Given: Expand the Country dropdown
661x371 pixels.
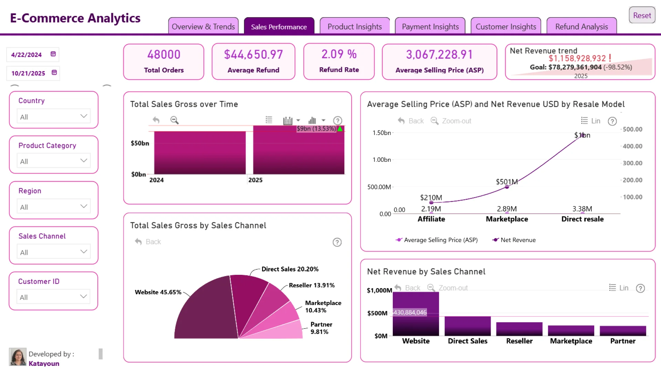Looking at the screenshot, I should (54, 116).
